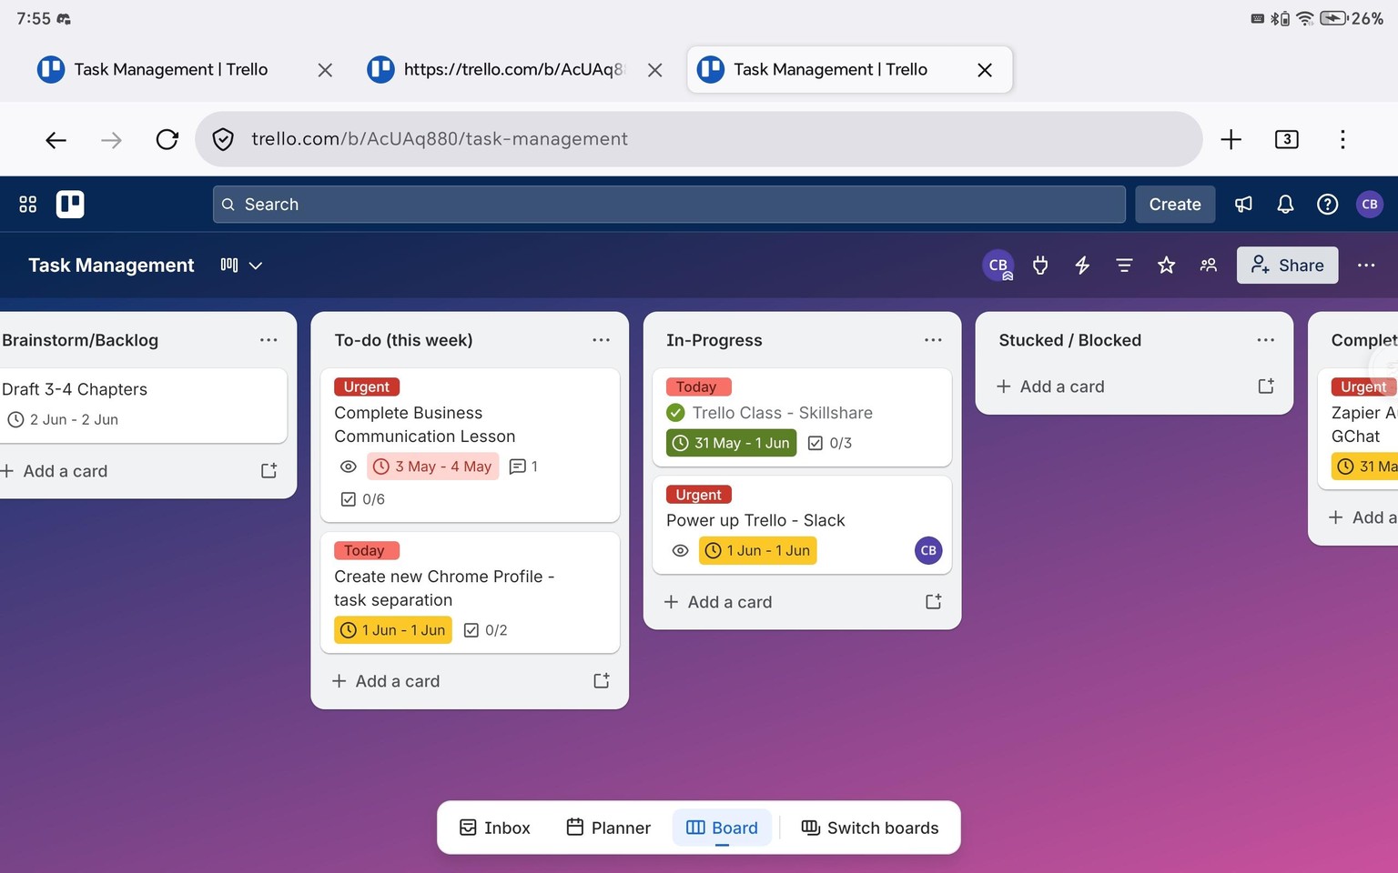Close the trello.com/b/AcUAq8 browser tab
This screenshot has height=873, width=1398.
pyautogui.click(x=654, y=70)
